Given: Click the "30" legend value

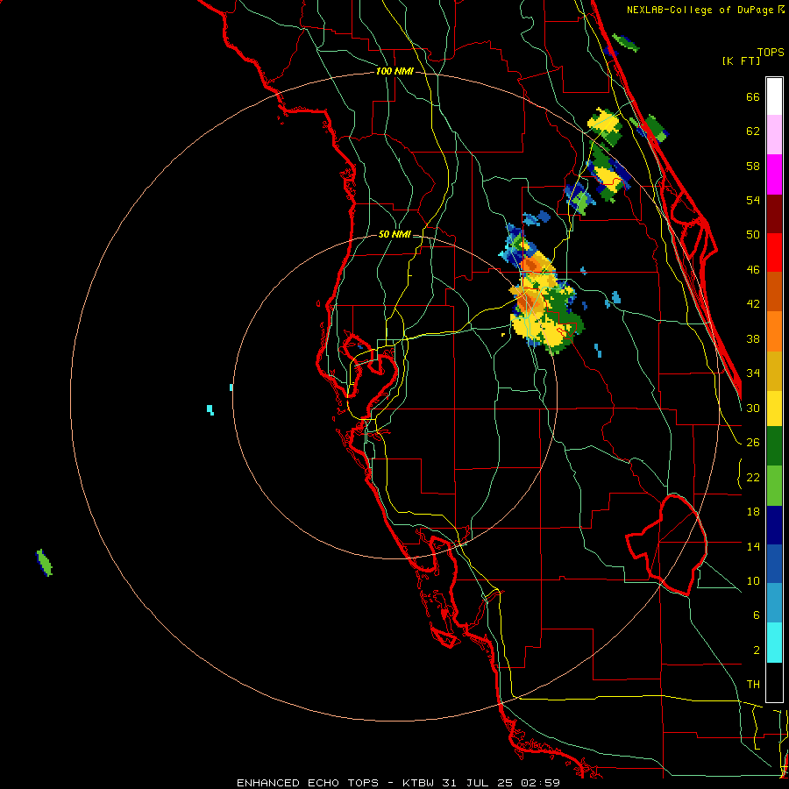Looking at the screenshot, I should pyautogui.click(x=753, y=408).
